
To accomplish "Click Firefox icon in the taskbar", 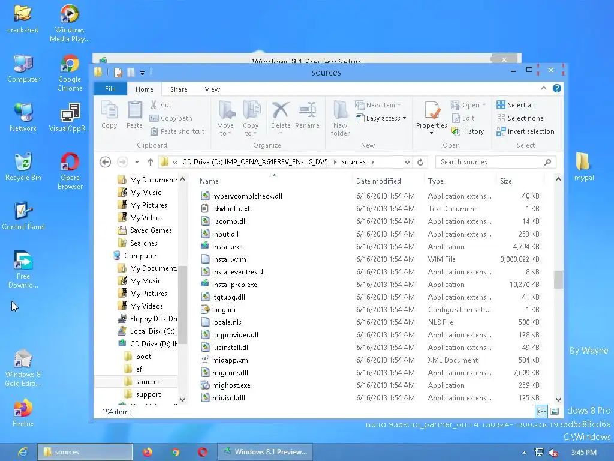I will [148, 452].
